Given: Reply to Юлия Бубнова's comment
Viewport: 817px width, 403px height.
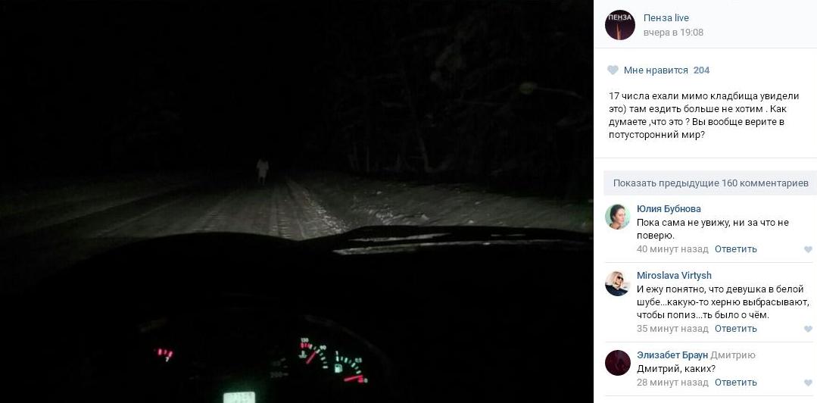Looking at the screenshot, I should (735, 249).
